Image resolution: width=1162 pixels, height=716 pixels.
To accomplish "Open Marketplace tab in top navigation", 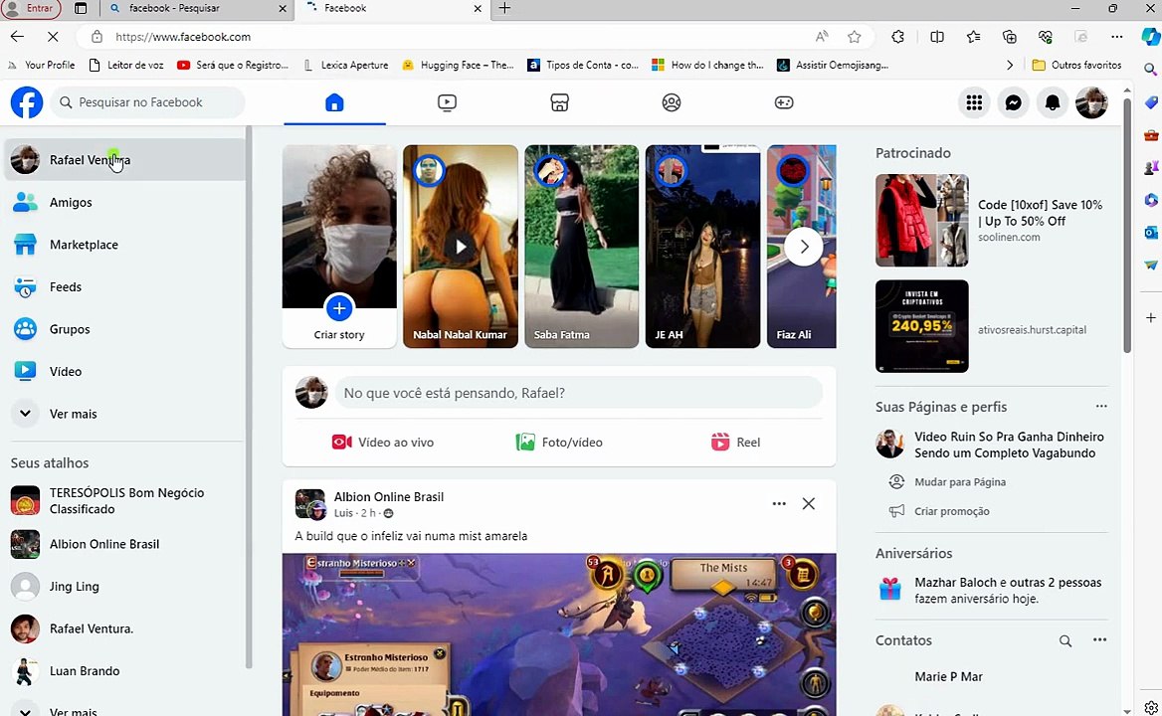I will 559,102.
